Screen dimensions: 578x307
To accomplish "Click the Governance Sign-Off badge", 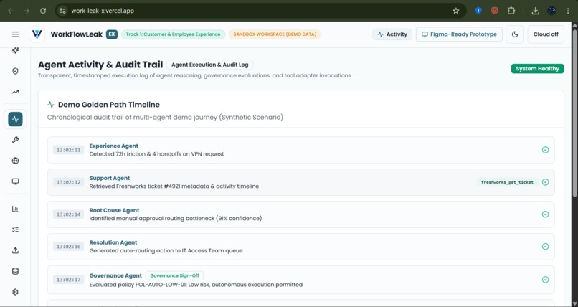I will (174, 275).
